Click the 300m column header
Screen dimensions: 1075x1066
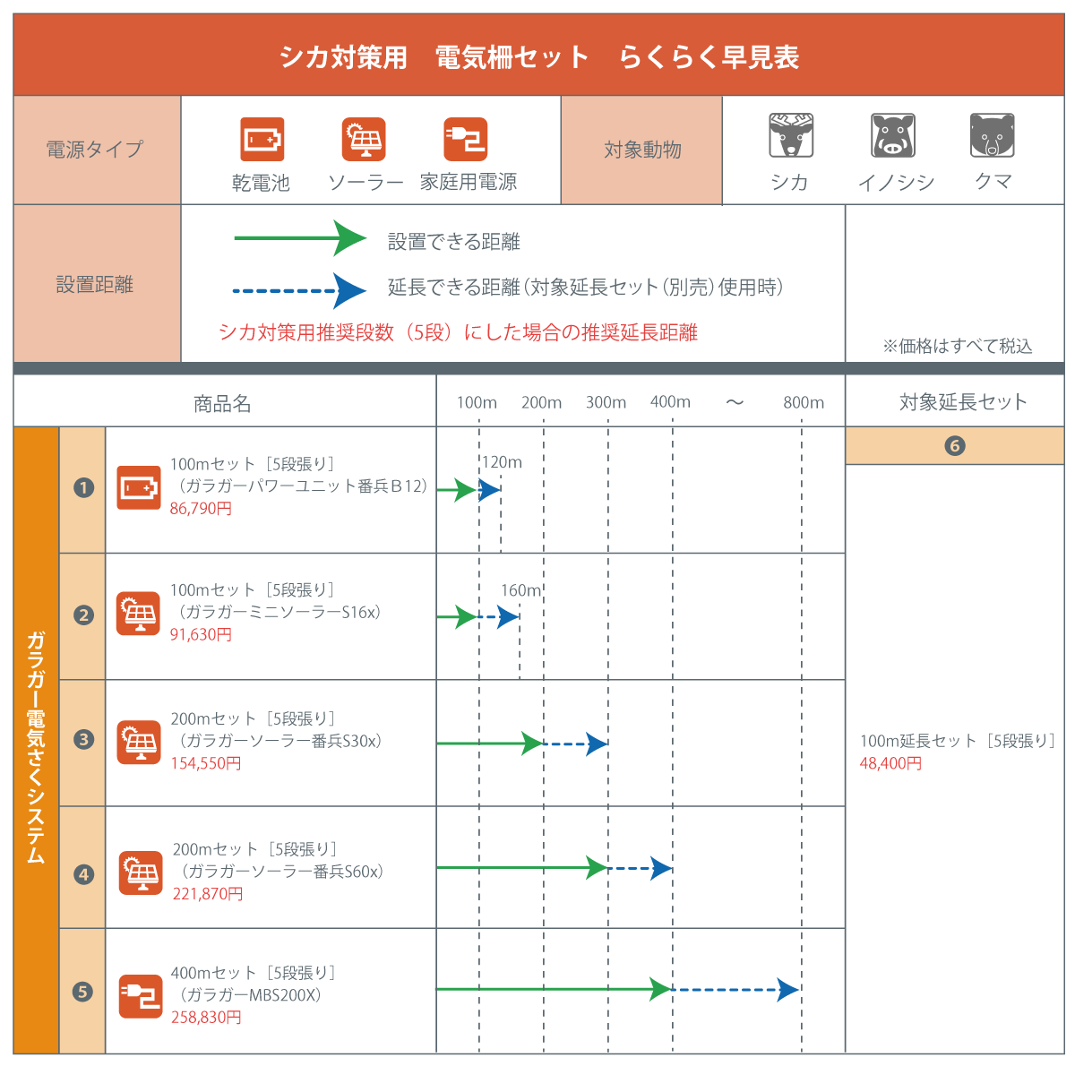(606, 403)
